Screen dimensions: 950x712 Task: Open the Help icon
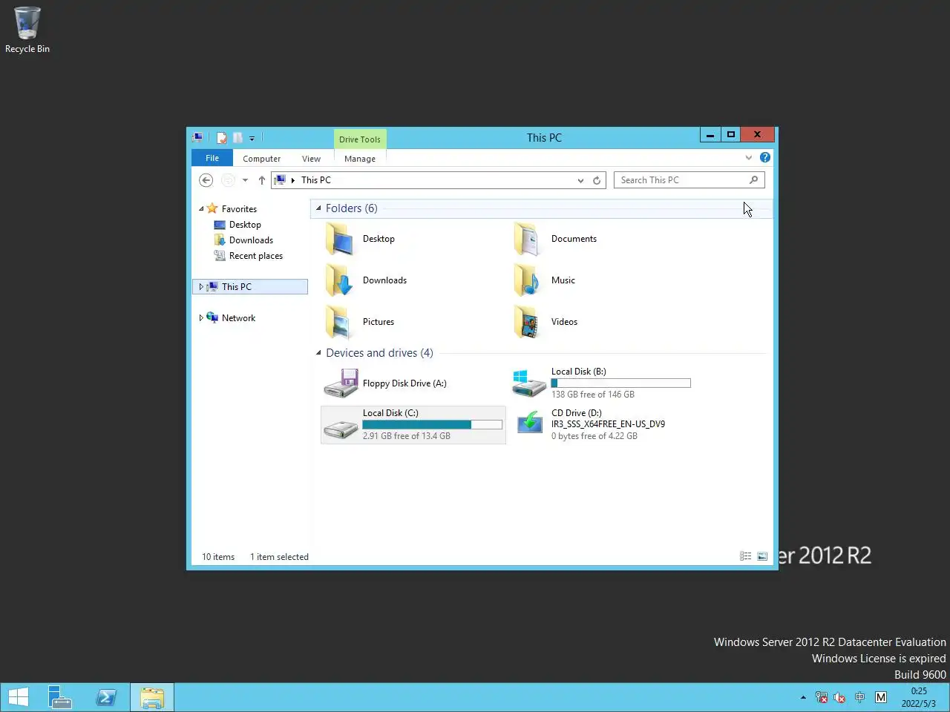pyautogui.click(x=765, y=157)
